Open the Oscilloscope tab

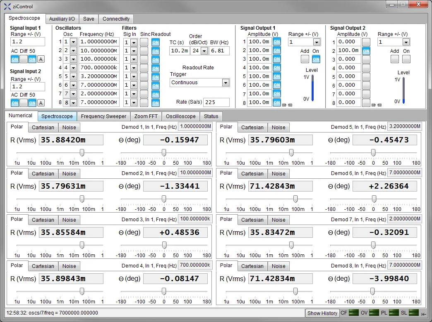click(181, 116)
